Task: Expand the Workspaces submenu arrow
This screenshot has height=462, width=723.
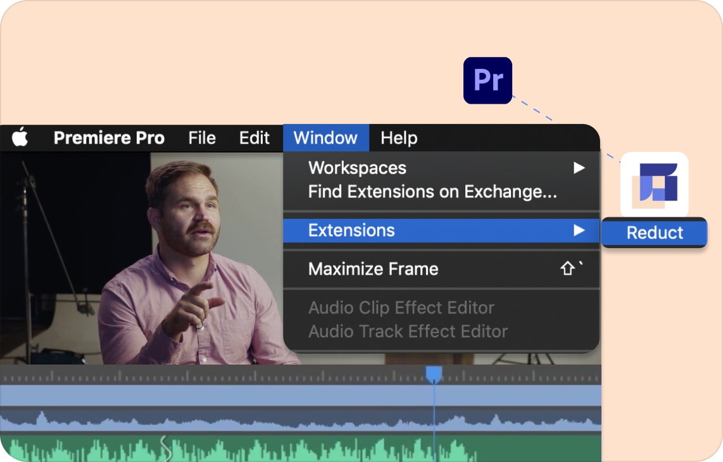Action: click(x=579, y=168)
